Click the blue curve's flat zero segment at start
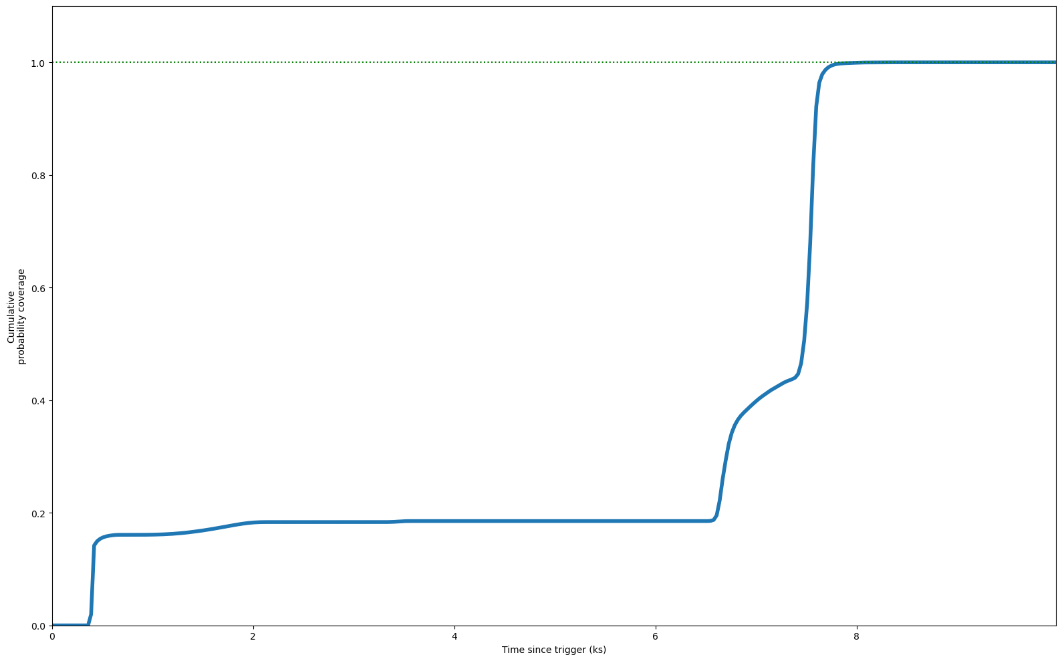This screenshot has height=661, width=1062. click(x=70, y=625)
